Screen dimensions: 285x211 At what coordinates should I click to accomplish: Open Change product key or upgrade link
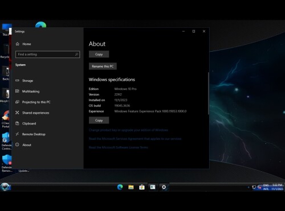point(128,130)
